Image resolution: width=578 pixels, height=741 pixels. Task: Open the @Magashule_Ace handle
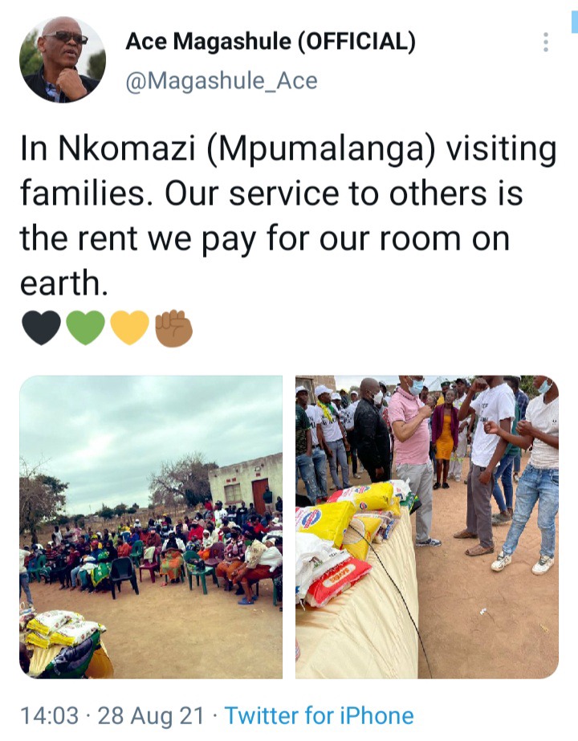pos(222,81)
